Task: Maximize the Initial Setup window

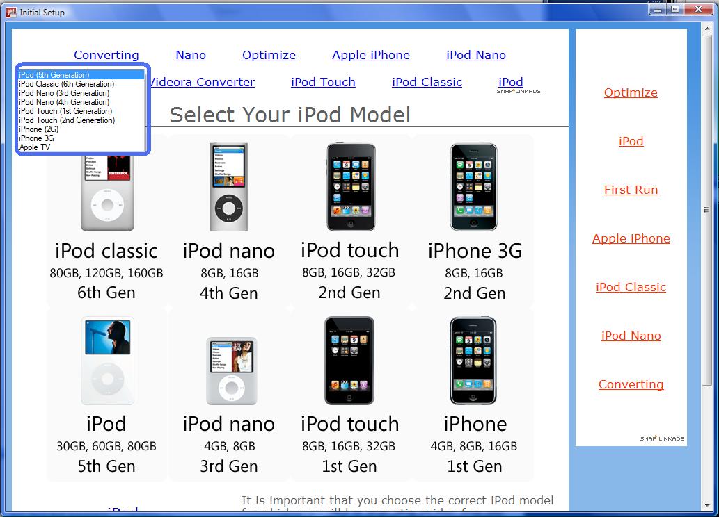Action: point(675,9)
